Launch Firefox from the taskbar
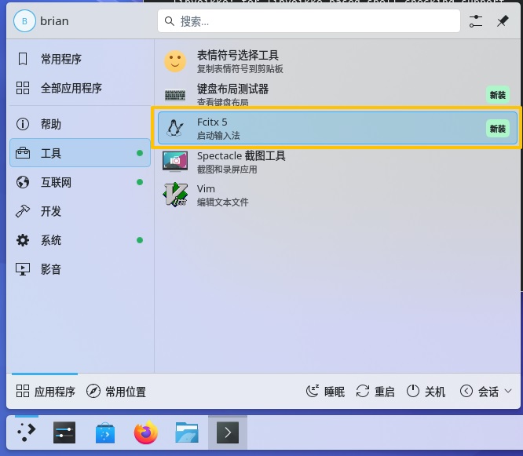The width and height of the screenshot is (523, 456). pyautogui.click(x=146, y=432)
